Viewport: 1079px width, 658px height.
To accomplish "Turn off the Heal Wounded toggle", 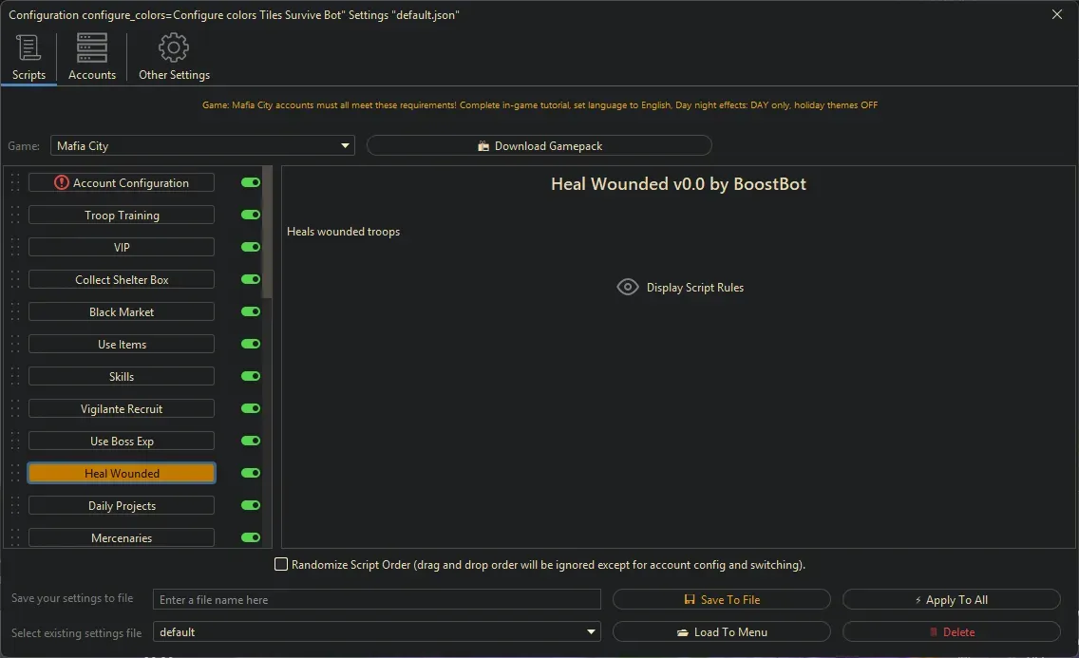I will [x=251, y=474].
